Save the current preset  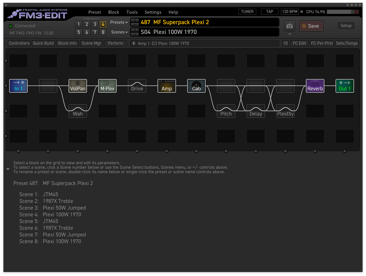point(311,26)
